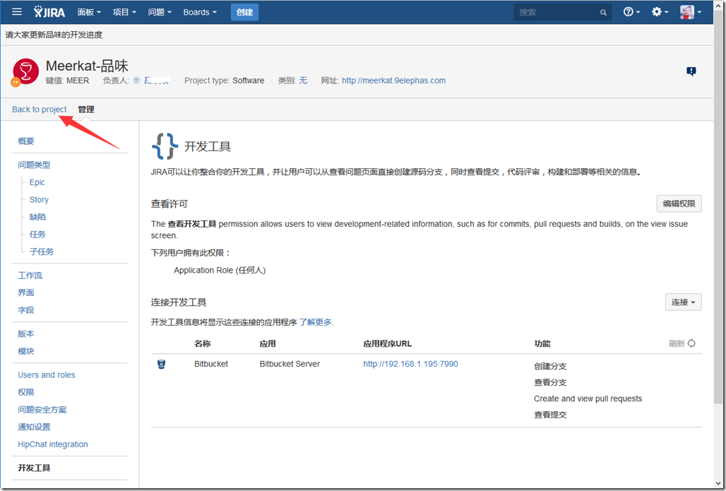Image resolution: width=726 pixels, height=491 pixels.
Task: Select Users and roles in sidebar
Action: [x=47, y=375]
